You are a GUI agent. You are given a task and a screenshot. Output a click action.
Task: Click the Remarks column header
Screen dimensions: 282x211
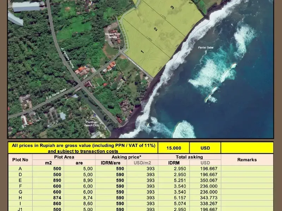point(247,160)
